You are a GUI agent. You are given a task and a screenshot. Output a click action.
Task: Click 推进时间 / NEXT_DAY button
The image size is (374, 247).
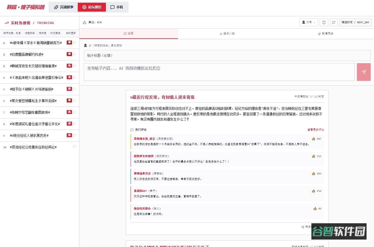point(355,22)
